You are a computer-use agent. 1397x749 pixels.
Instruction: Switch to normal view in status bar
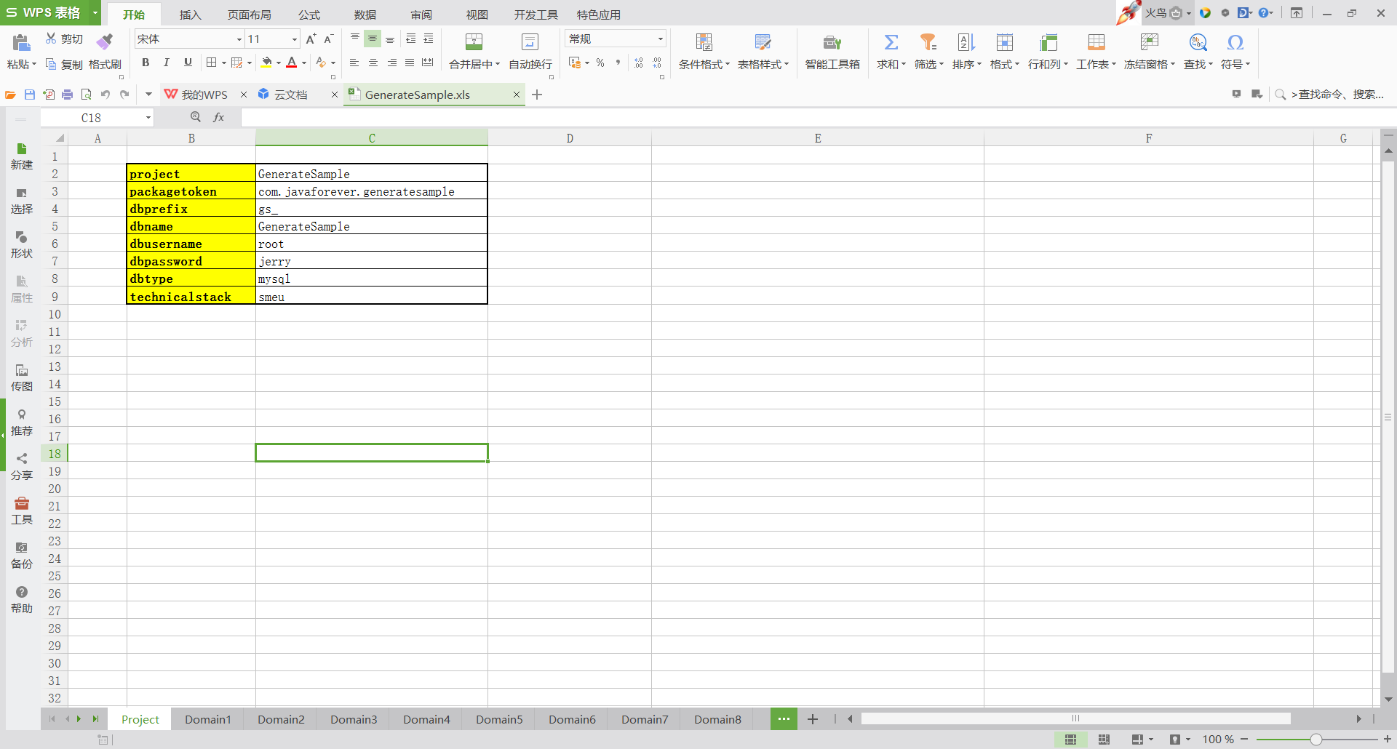[x=1070, y=740]
